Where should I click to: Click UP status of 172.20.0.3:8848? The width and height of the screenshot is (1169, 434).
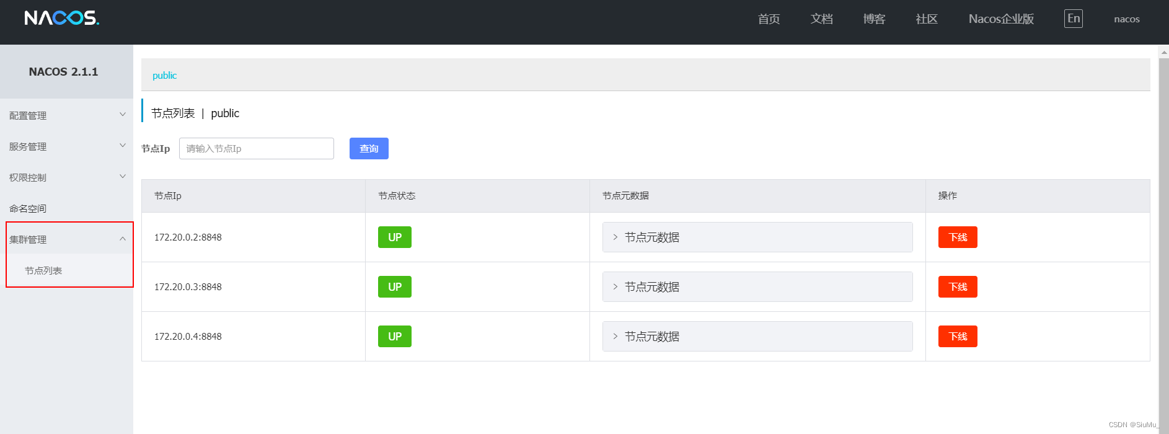[x=395, y=287]
